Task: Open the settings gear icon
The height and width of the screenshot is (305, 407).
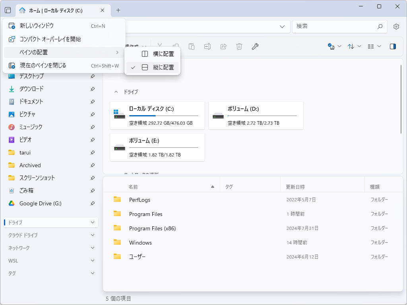Action: pos(396,27)
